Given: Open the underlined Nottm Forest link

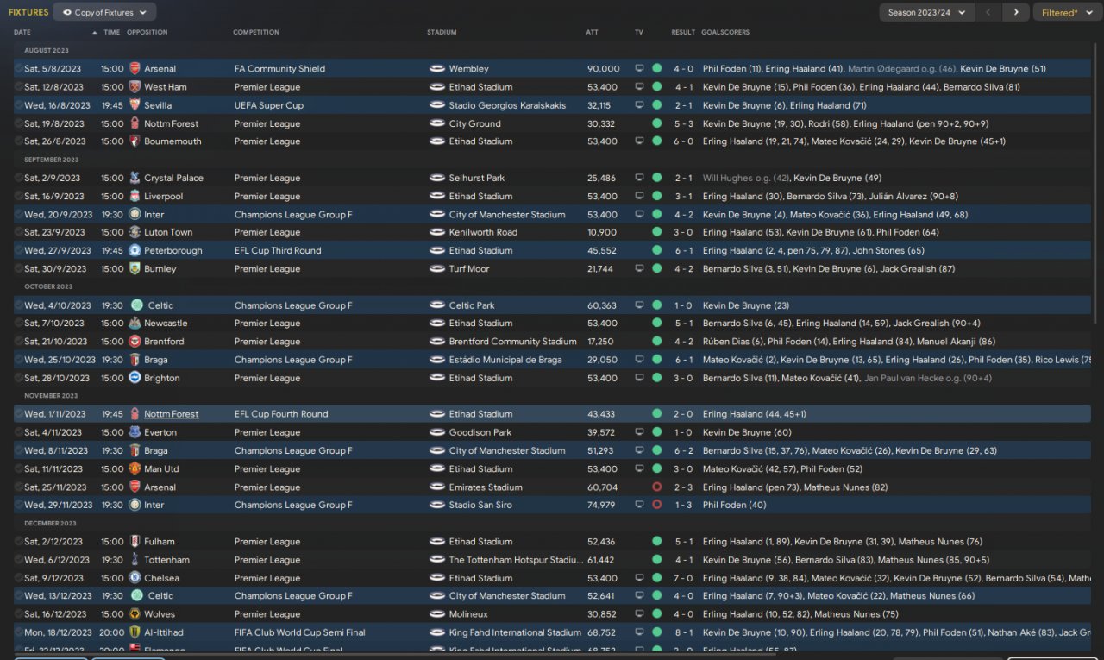Looking at the screenshot, I should point(172,414).
